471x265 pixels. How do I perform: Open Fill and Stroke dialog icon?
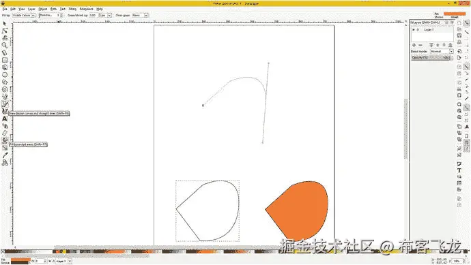pyautogui.click(x=459, y=164)
